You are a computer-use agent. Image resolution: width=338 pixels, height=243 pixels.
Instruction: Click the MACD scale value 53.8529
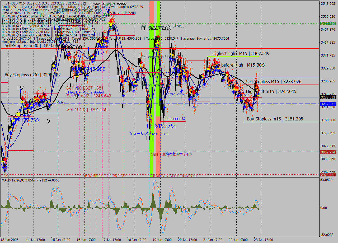pos(327,180)
